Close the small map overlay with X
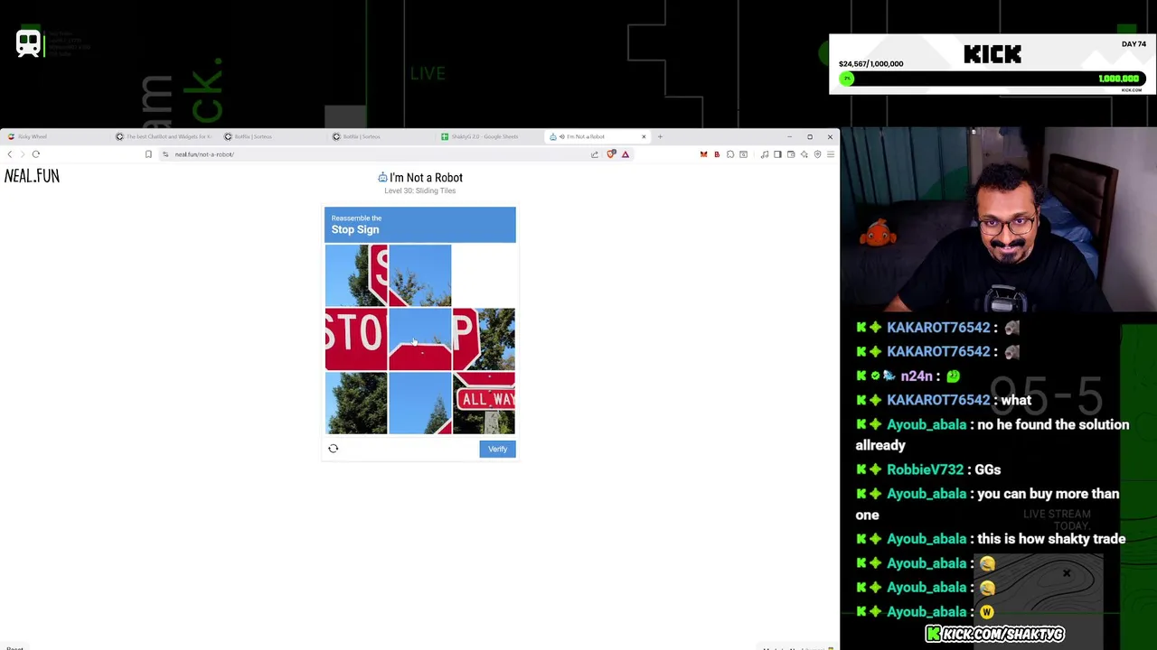 1067,573
